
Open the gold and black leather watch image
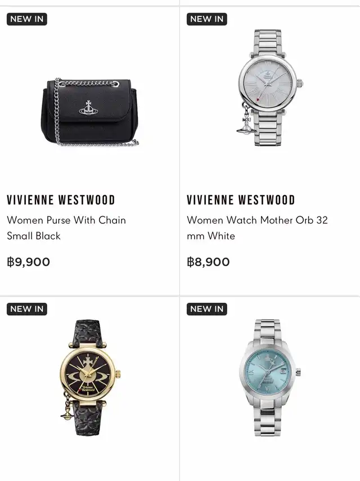(90, 377)
